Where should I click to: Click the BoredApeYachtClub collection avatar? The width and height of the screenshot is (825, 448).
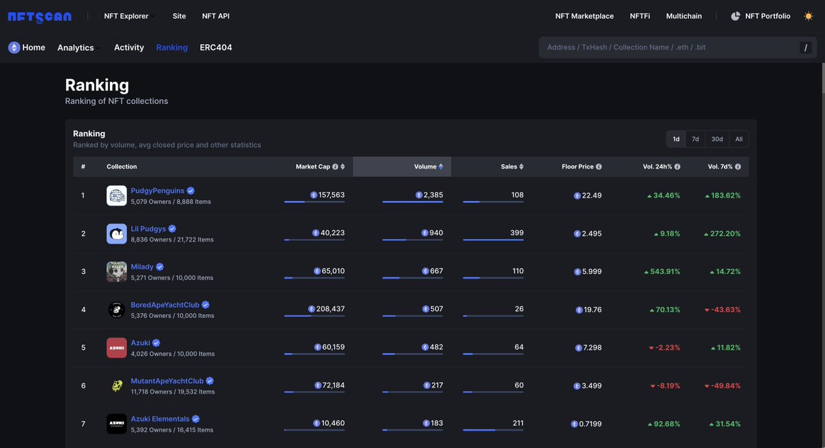(x=117, y=310)
